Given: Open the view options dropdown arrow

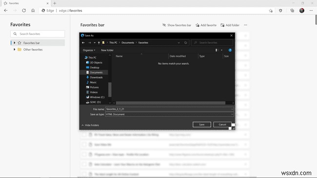Looking at the screenshot, I should [221, 50].
